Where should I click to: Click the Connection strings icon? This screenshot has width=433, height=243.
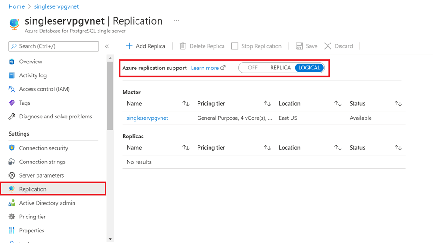point(12,162)
